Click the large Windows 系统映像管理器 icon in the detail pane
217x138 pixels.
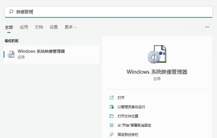click(x=157, y=54)
